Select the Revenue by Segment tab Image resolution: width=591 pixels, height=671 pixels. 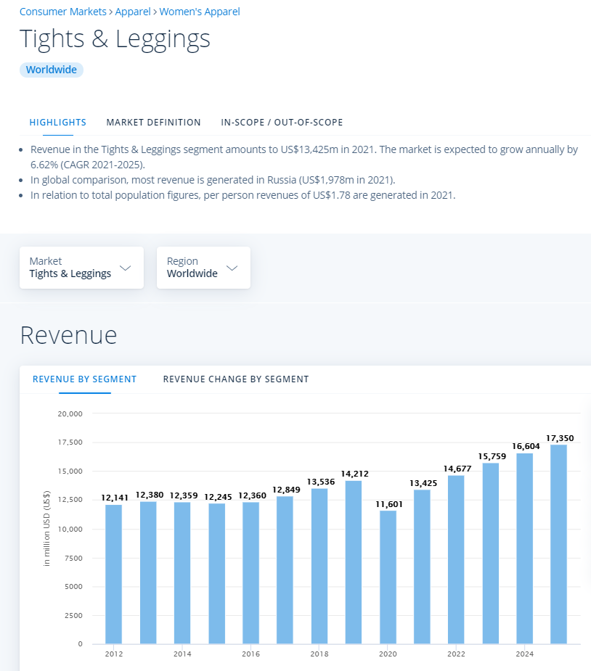click(85, 379)
